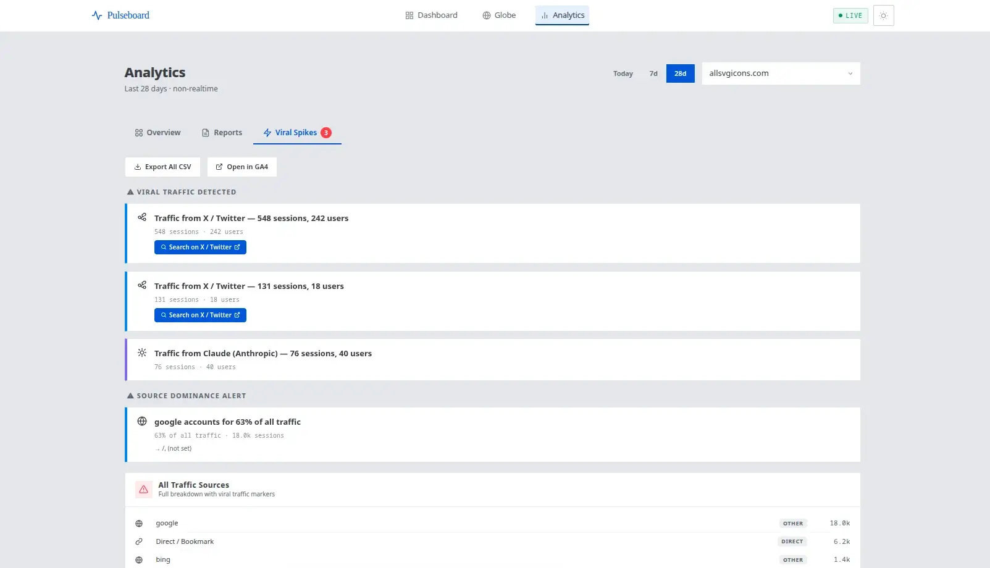Click 'Traffic from Claude (Anthropic) — 76 sessions, 40 users'
990x568 pixels.
[x=263, y=354]
